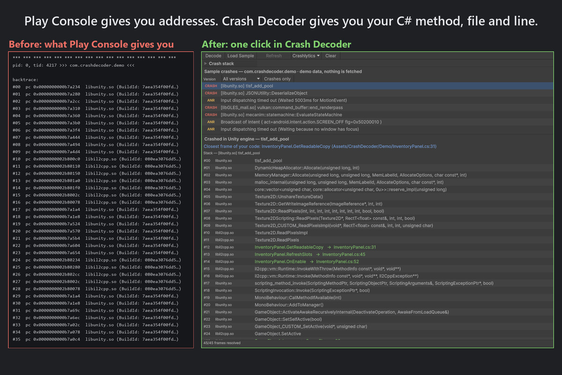
Task: Click the Clear button
Action: pos(331,56)
